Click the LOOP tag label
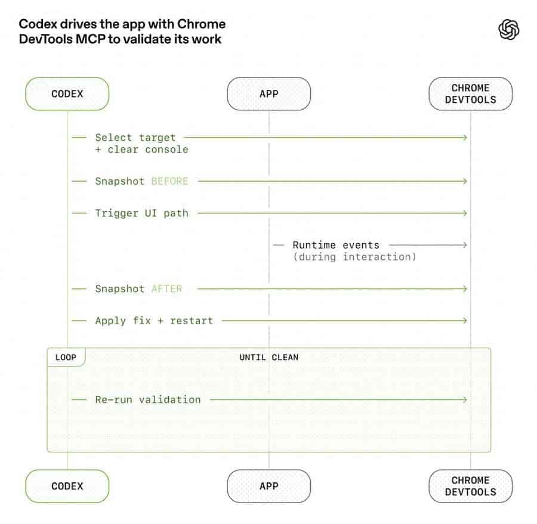This screenshot has width=537, height=524. (x=66, y=357)
